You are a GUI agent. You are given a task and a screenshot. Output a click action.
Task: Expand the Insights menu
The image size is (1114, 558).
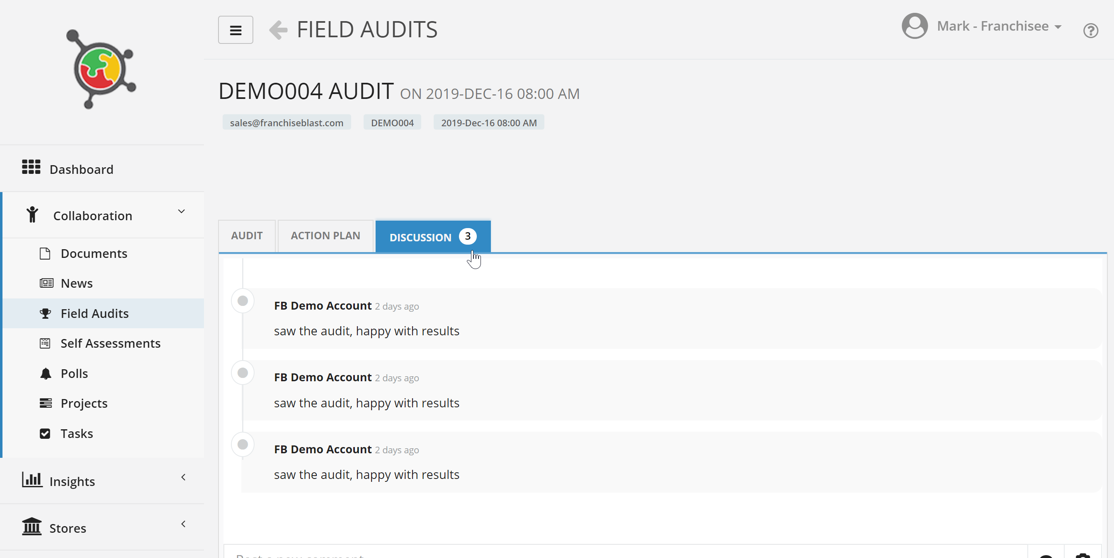72,481
